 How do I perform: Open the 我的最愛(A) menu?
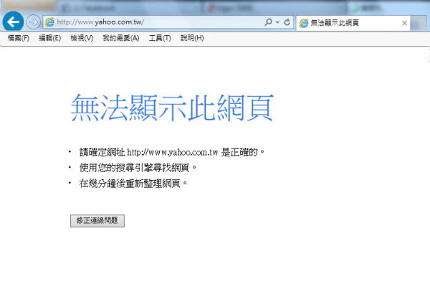121,38
